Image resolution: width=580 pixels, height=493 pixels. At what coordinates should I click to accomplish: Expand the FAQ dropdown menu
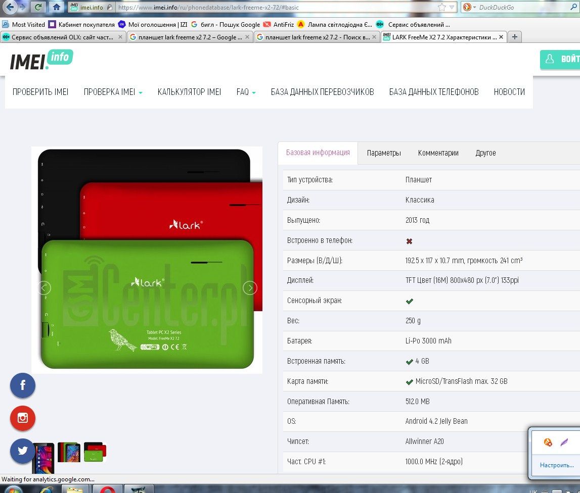246,92
